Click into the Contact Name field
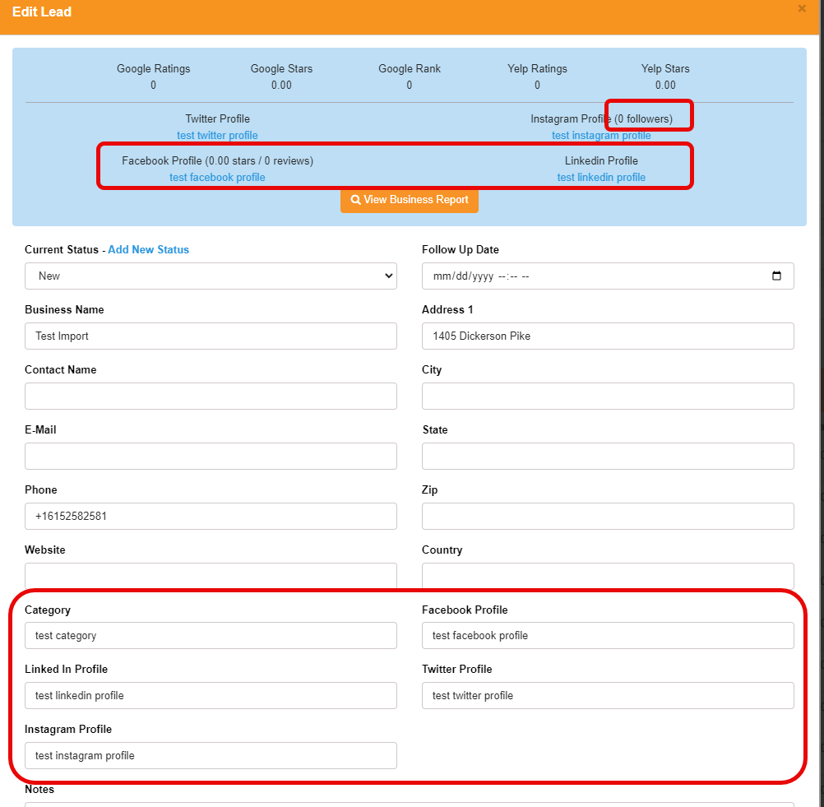Image resolution: width=824 pixels, height=807 pixels. coord(211,397)
